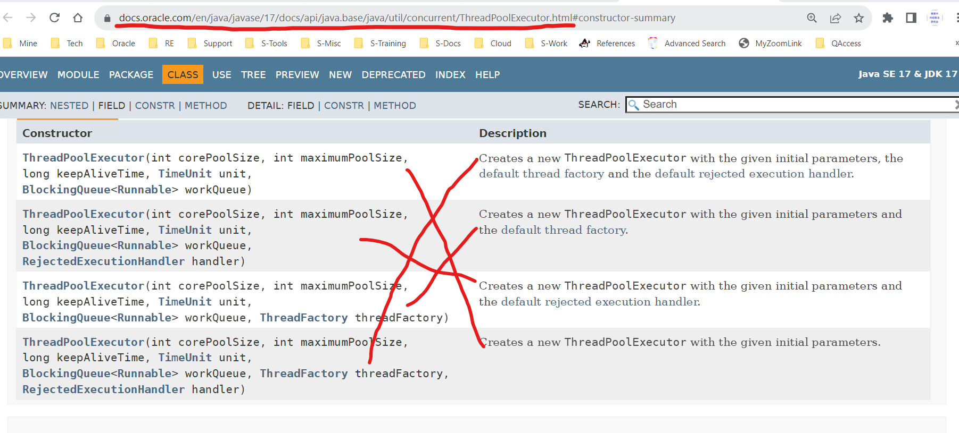Bookmark this page with the star icon
959x433 pixels.
click(x=858, y=18)
